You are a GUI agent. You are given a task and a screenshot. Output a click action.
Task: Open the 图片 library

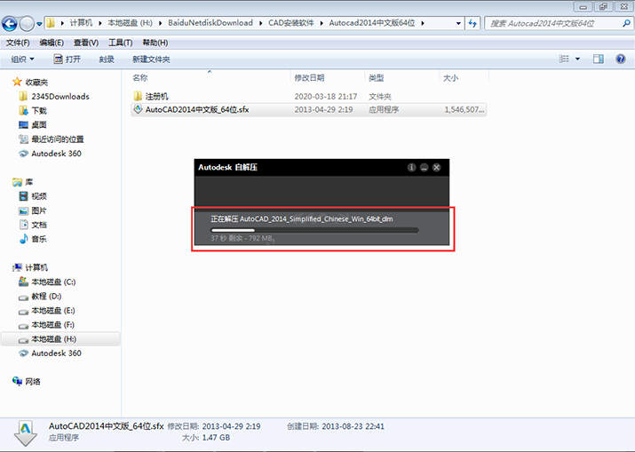tap(33, 210)
